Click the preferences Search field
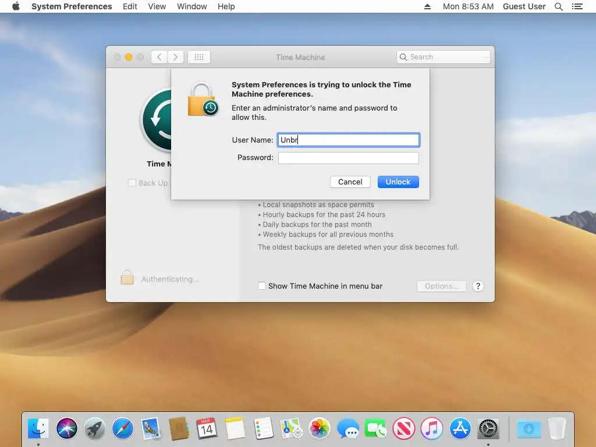The image size is (596, 447). (443, 57)
